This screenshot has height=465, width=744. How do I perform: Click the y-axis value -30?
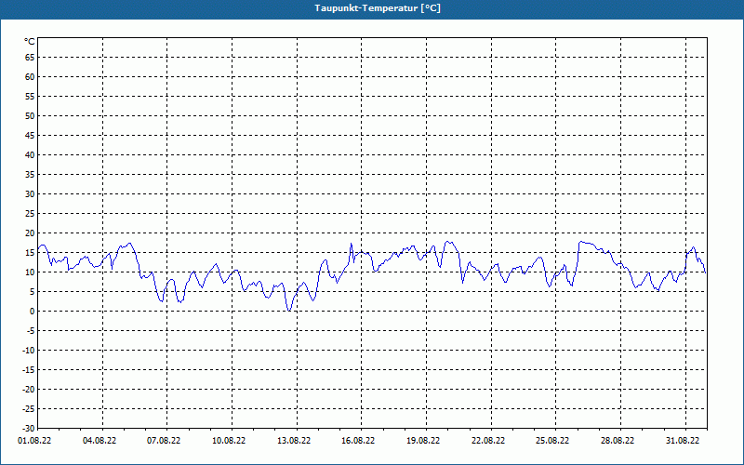(x=29, y=429)
